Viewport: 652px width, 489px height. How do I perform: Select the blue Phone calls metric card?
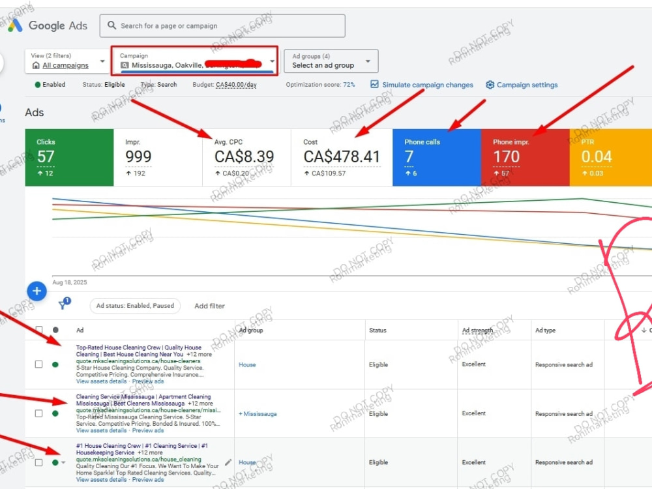click(x=437, y=157)
